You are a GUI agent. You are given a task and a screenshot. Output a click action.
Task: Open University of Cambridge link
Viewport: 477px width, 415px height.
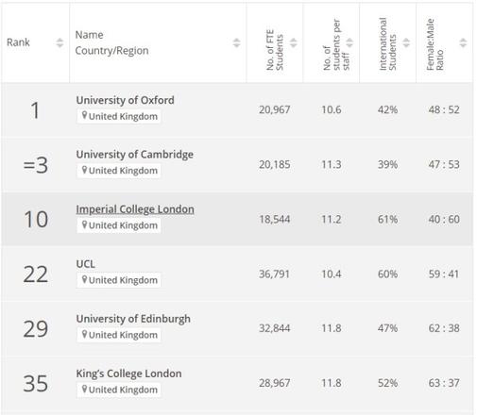(x=135, y=155)
